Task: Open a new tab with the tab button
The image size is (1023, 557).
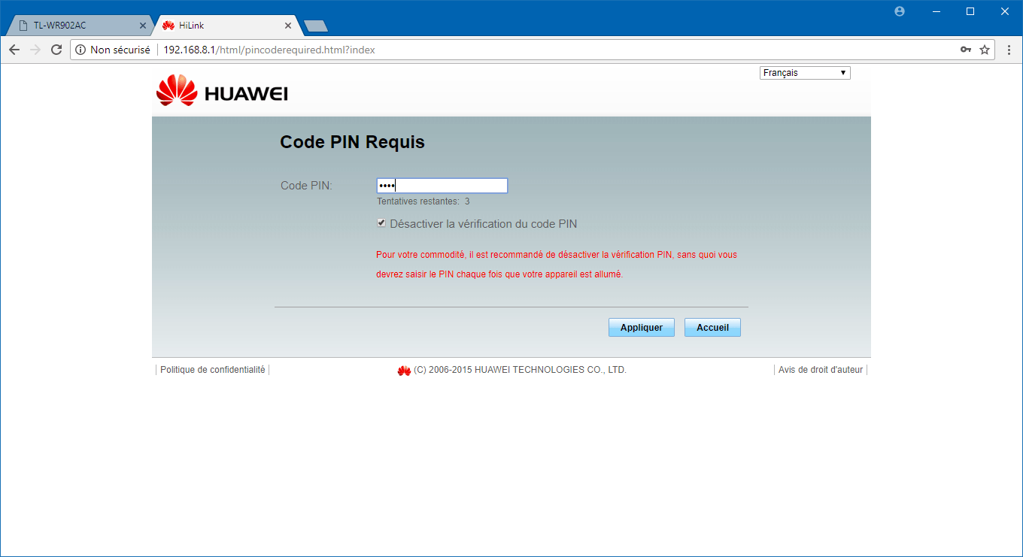Action: (x=315, y=26)
